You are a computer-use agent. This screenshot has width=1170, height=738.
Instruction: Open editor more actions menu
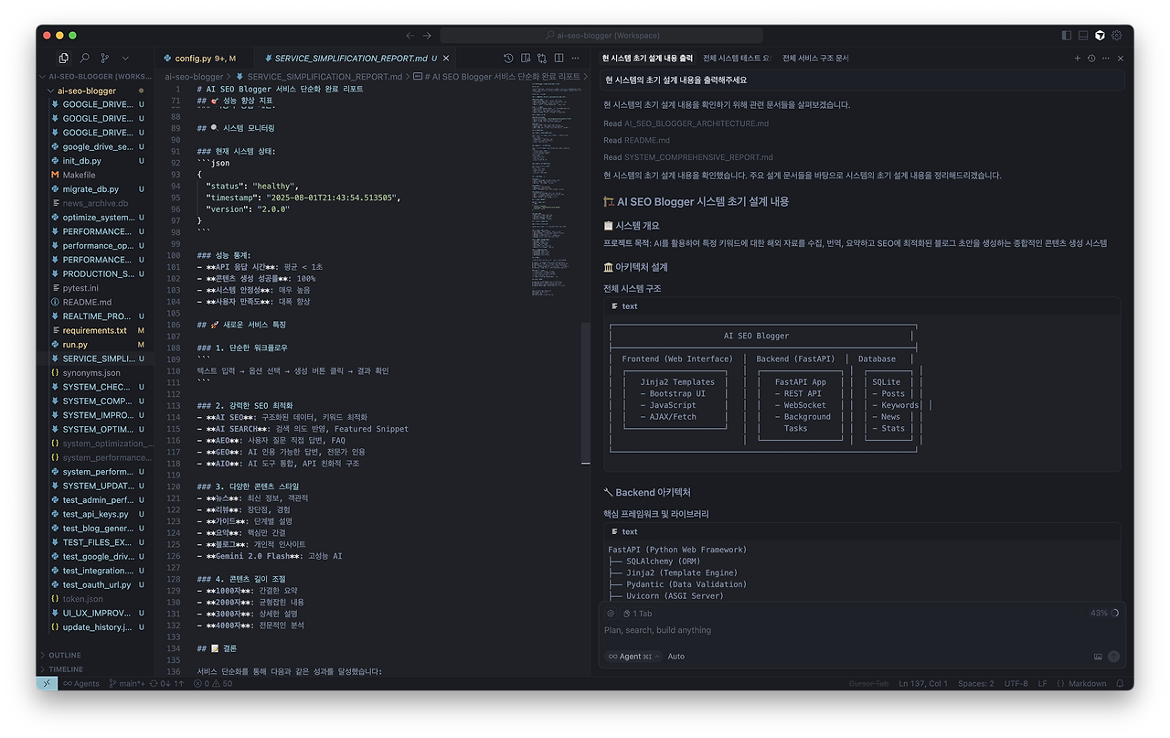pos(575,58)
